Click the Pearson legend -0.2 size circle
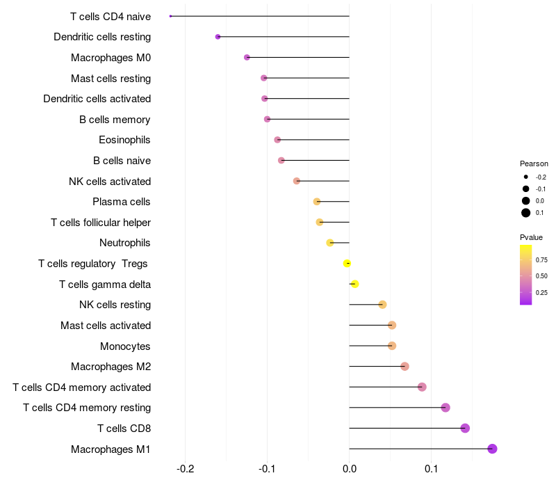 [x=526, y=177]
